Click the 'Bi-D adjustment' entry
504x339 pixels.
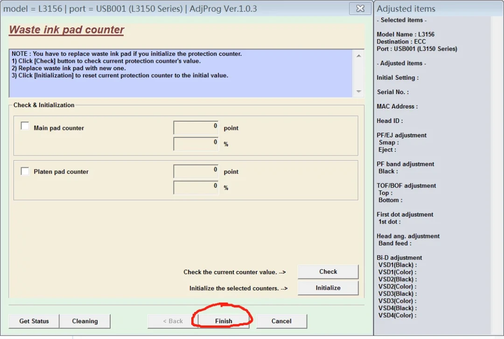(399, 258)
